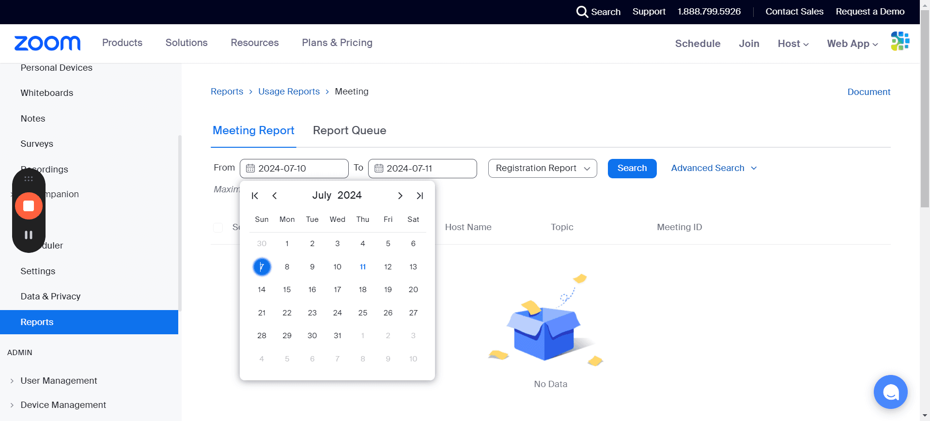930x421 pixels.
Task: Expand Device Management section
Action: click(x=63, y=405)
